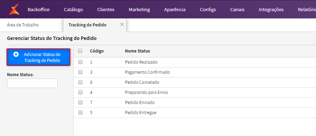
Task: Tick the Preparando para Envio checkbox
Action: pyautogui.click(x=80, y=92)
